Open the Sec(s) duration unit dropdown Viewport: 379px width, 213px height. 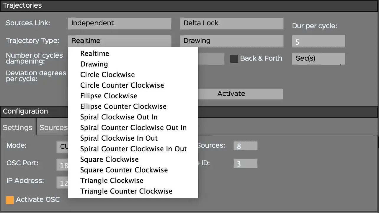[x=318, y=59]
